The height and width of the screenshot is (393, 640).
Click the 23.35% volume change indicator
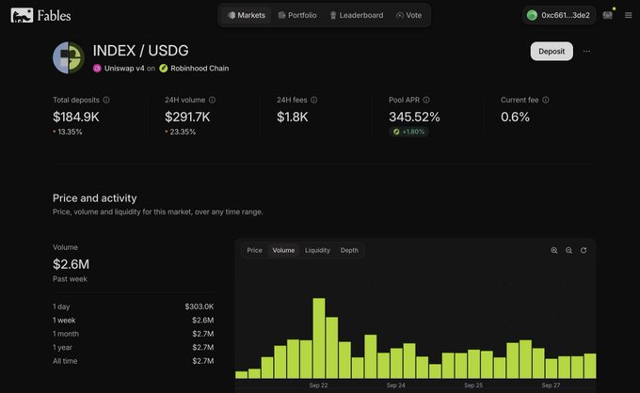[180, 132]
